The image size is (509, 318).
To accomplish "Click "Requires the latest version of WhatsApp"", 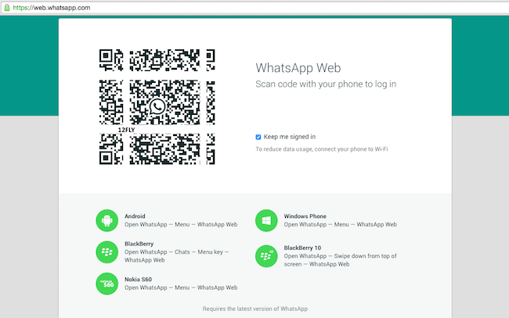I will [x=255, y=309].
